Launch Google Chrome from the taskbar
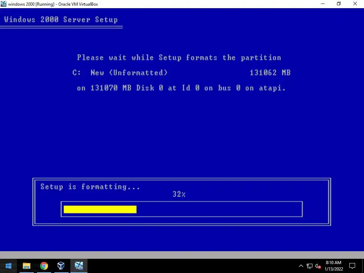Screen dimensions: 364x273 point(44,266)
